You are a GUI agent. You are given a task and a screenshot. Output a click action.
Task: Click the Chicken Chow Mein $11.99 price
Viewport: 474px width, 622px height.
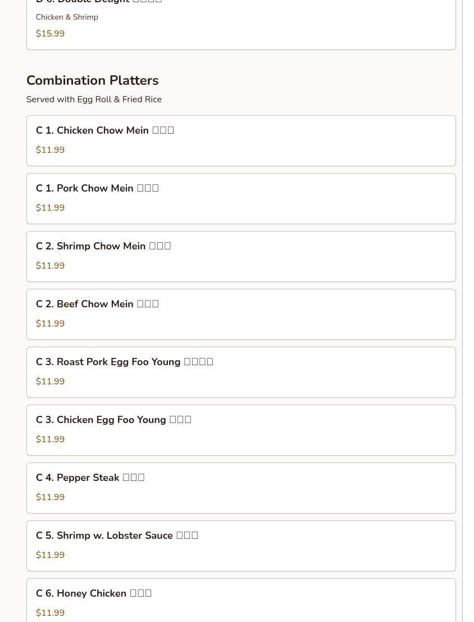coord(51,149)
